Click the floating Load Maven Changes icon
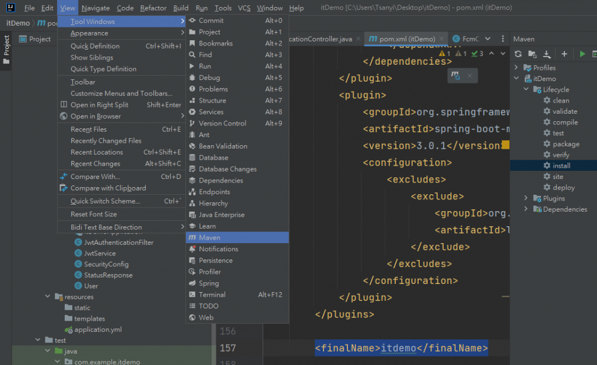 [456, 75]
